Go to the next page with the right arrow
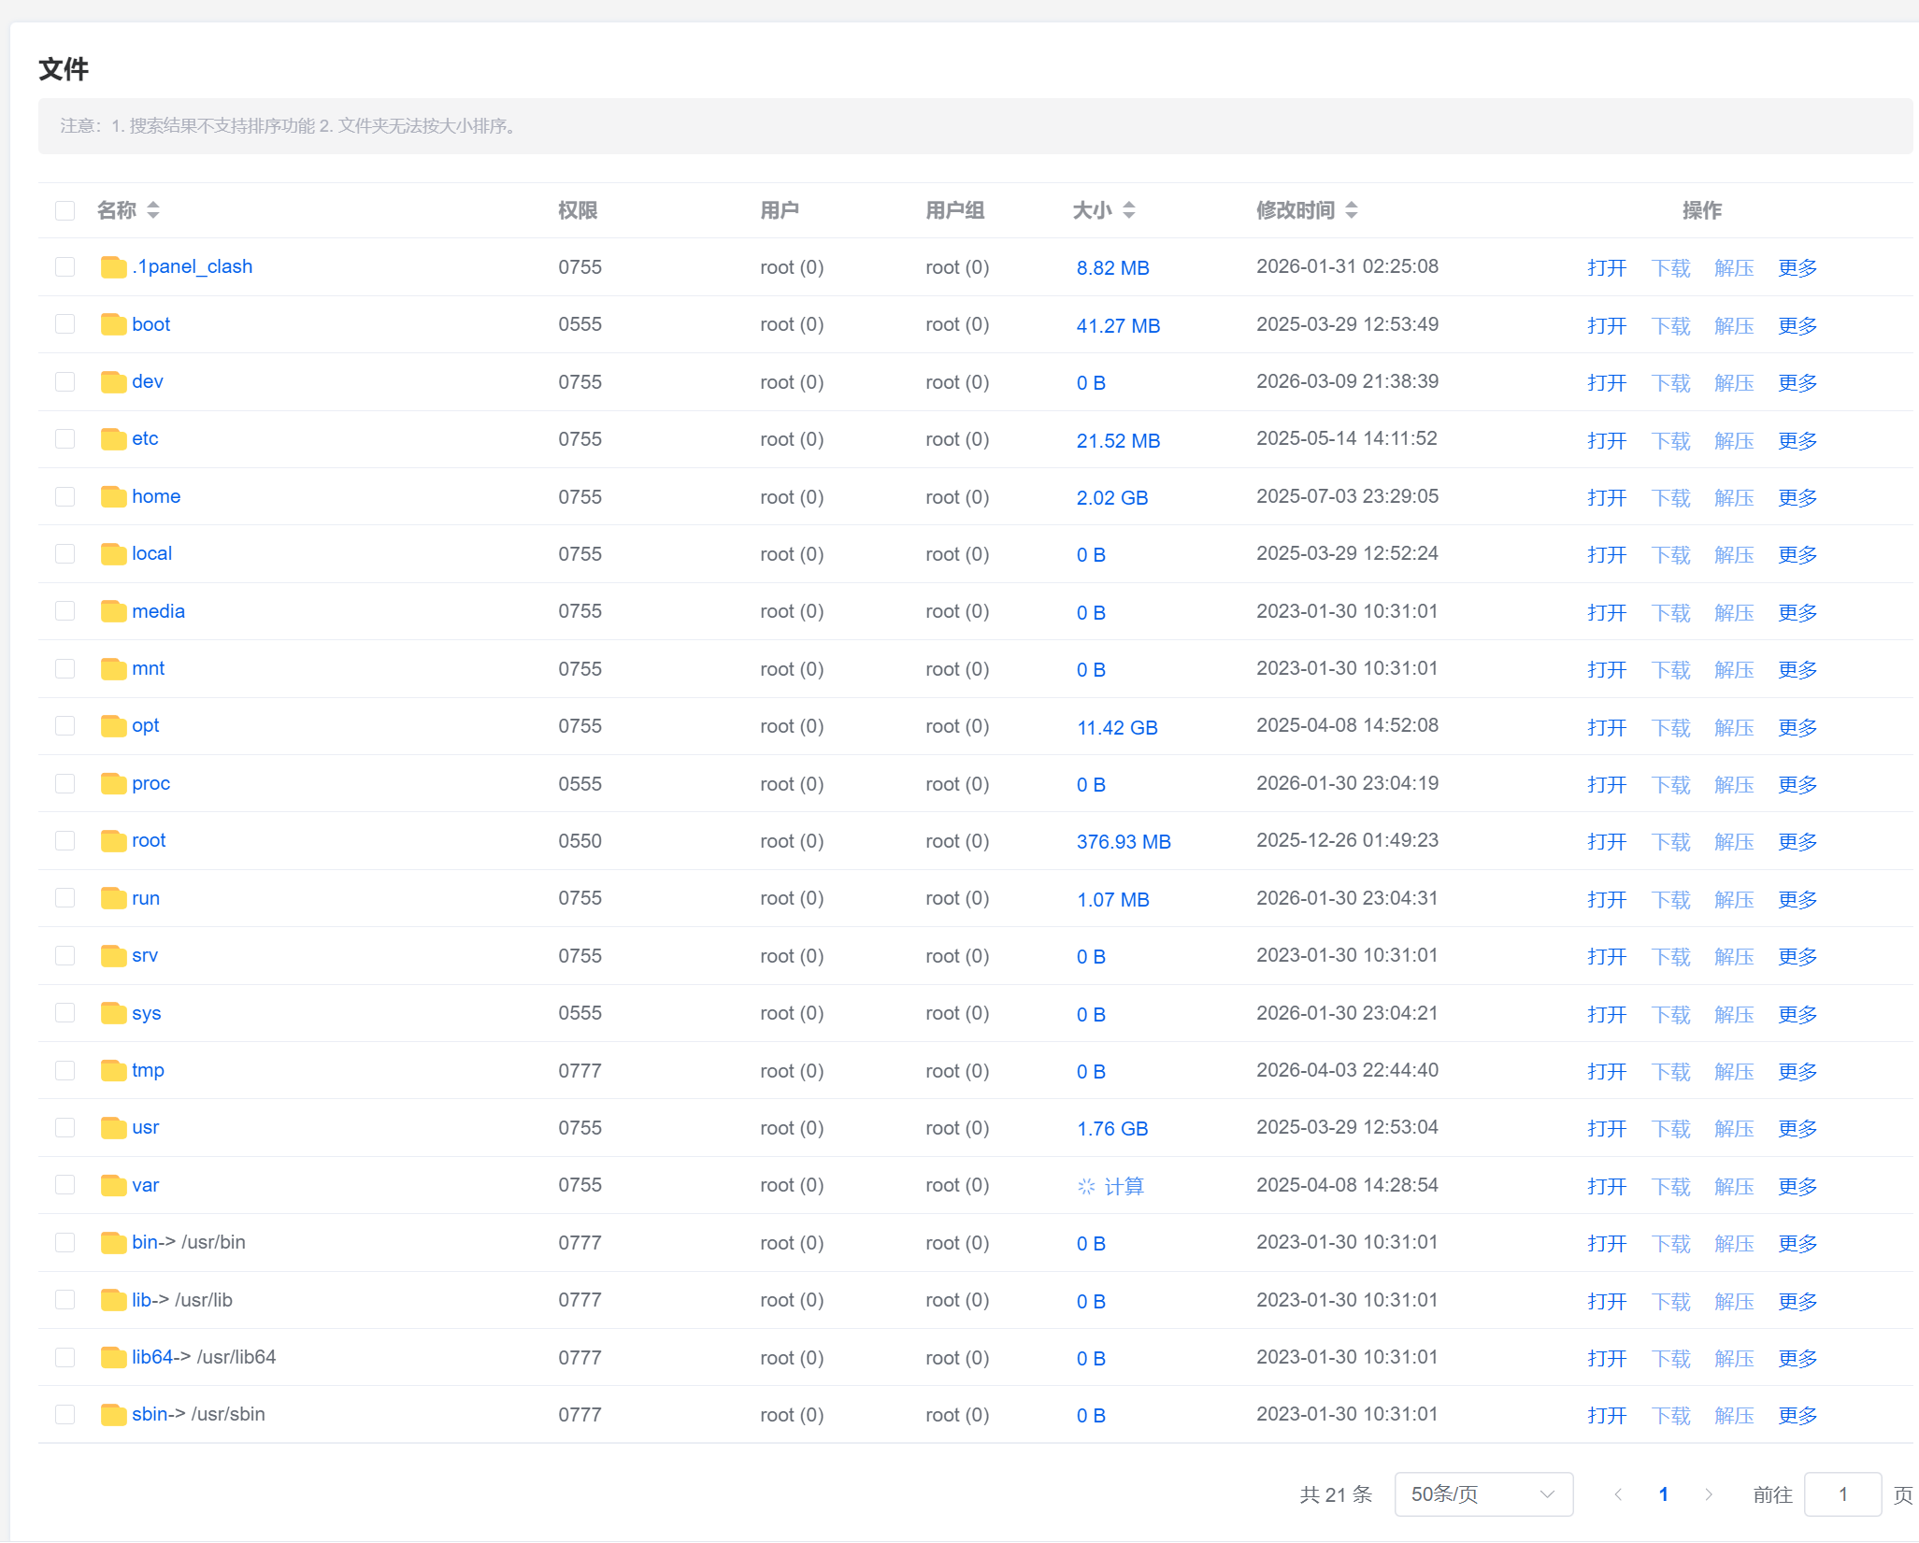 1708,1494
